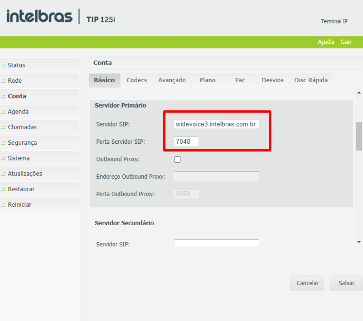Open the Status menu item

tap(40, 65)
